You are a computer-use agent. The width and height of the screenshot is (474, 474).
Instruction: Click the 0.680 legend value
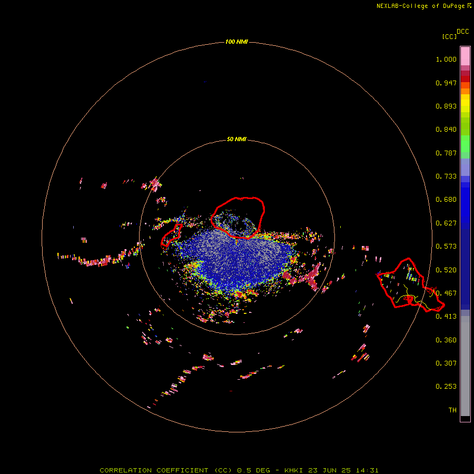(446, 200)
